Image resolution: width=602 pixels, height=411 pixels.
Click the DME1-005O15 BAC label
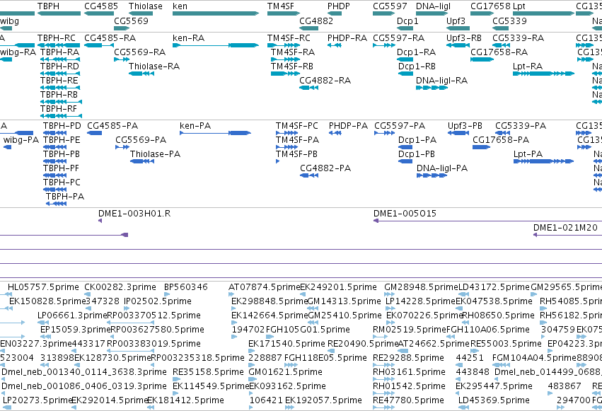405,214
